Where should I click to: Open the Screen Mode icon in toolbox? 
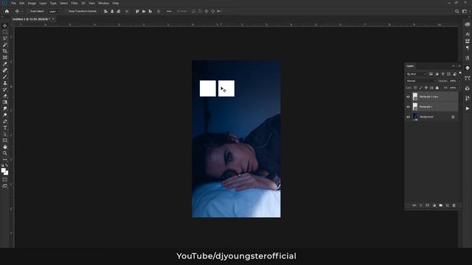pos(5,186)
